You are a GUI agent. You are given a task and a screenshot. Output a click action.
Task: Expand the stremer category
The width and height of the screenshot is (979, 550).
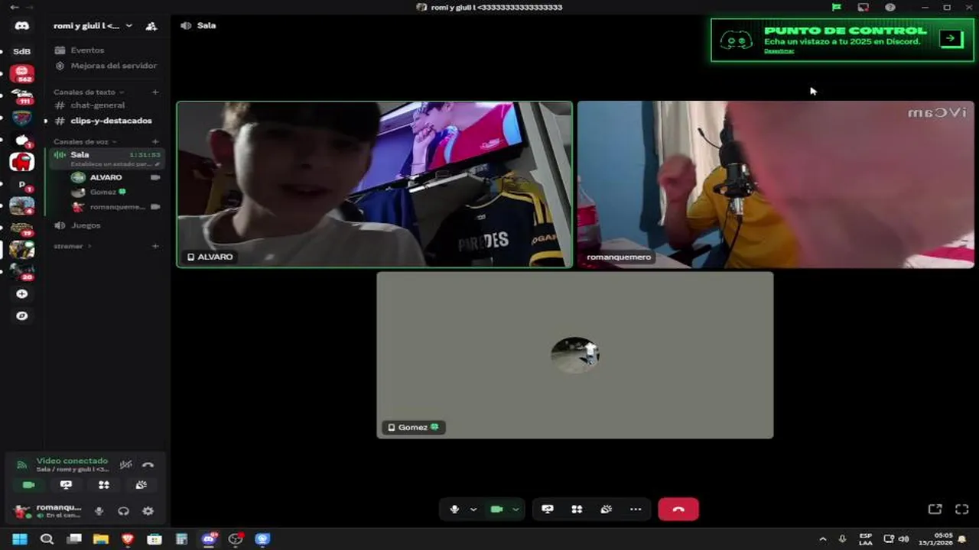(72, 246)
